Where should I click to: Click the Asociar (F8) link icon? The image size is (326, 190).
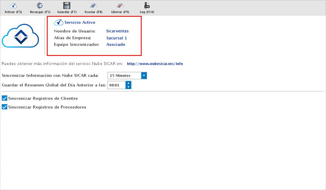[93, 5]
